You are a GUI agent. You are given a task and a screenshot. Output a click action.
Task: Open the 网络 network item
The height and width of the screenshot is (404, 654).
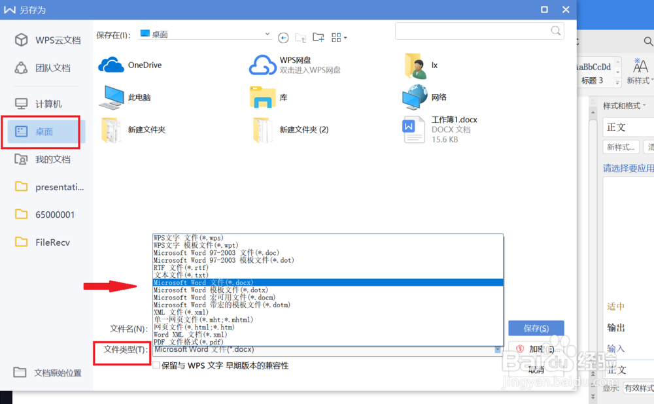pos(424,97)
